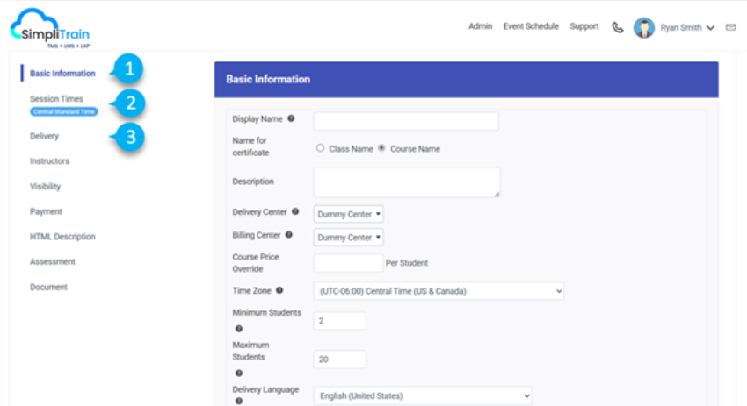Go to Visibility section
The width and height of the screenshot is (747, 406).
45,187
